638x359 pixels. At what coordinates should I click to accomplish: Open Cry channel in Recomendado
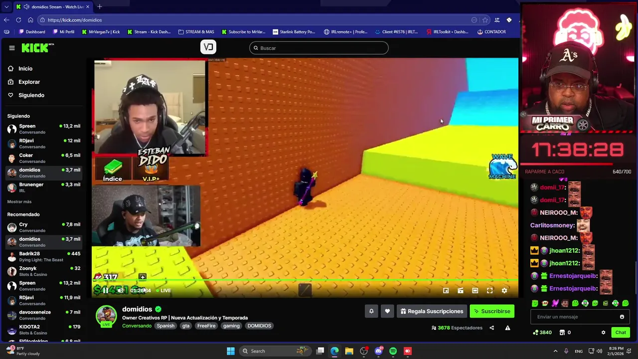pyautogui.click(x=44, y=227)
